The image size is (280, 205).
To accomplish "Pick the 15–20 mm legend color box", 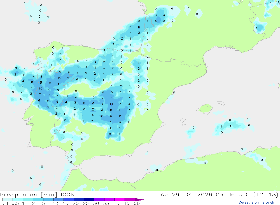I will (69, 199).
